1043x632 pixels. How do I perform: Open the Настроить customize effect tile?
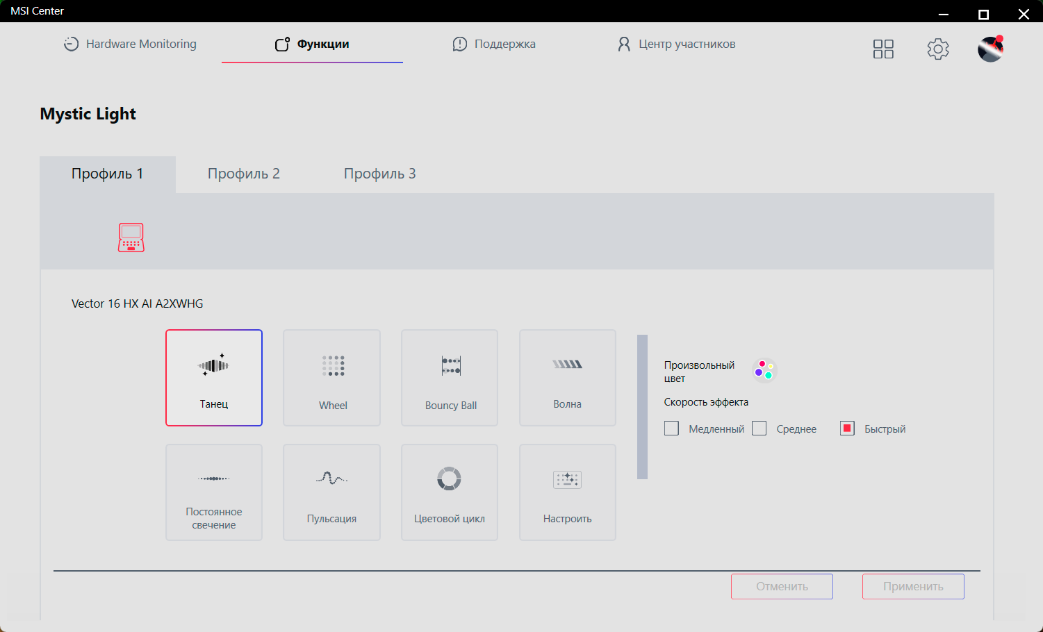point(568,492)
